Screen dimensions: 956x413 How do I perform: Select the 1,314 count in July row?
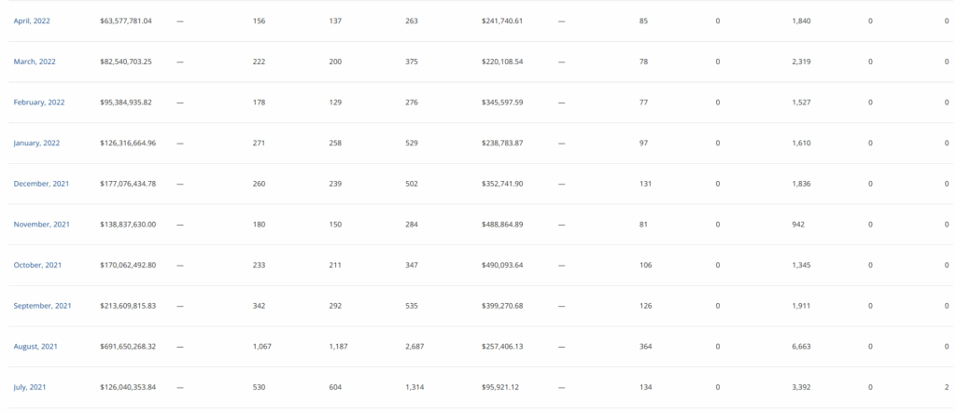tap(415, 388)
